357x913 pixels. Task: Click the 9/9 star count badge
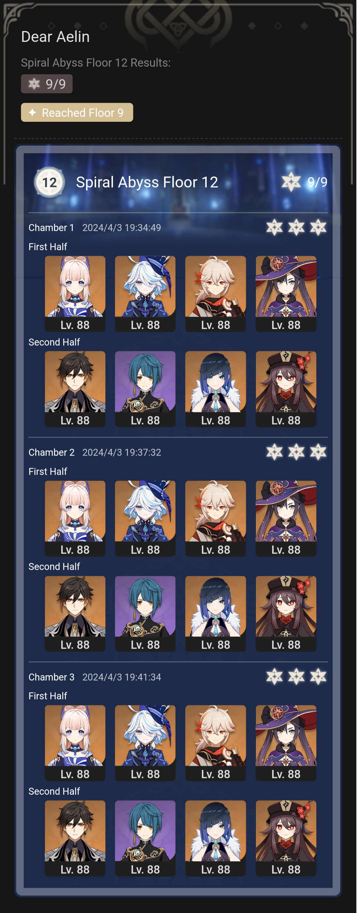(47, 83)
